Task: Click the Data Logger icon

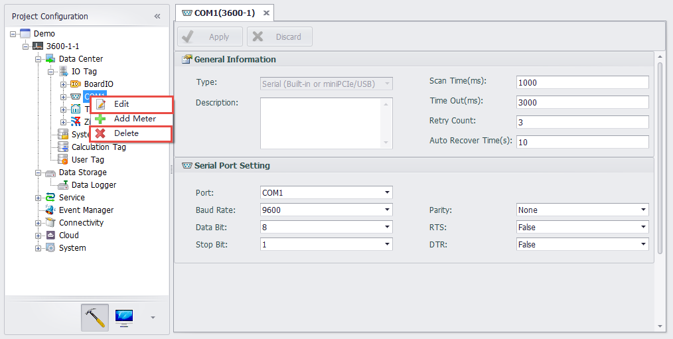Action: 63,185
